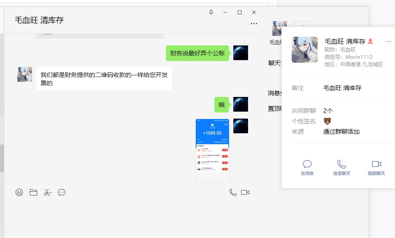Click own avatar beside the payment screenshot

point(241,126)
